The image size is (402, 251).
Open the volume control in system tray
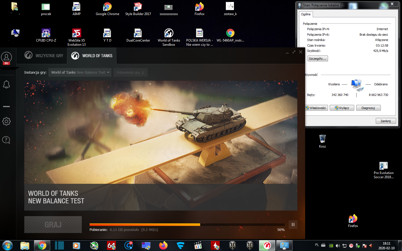pos(338,246)
